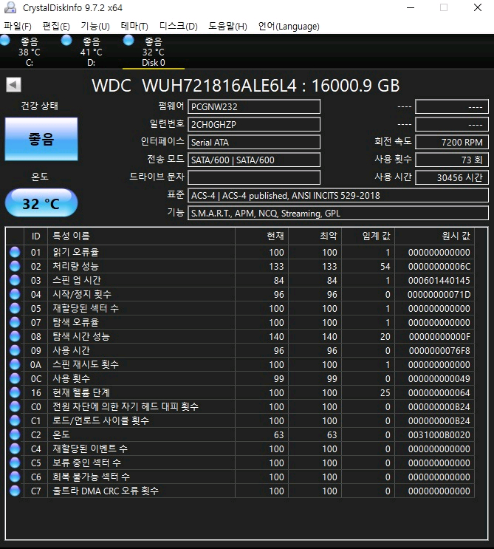Select attribute name 읽기 오류율
494x549 pixels.
(x=75, y=252)
